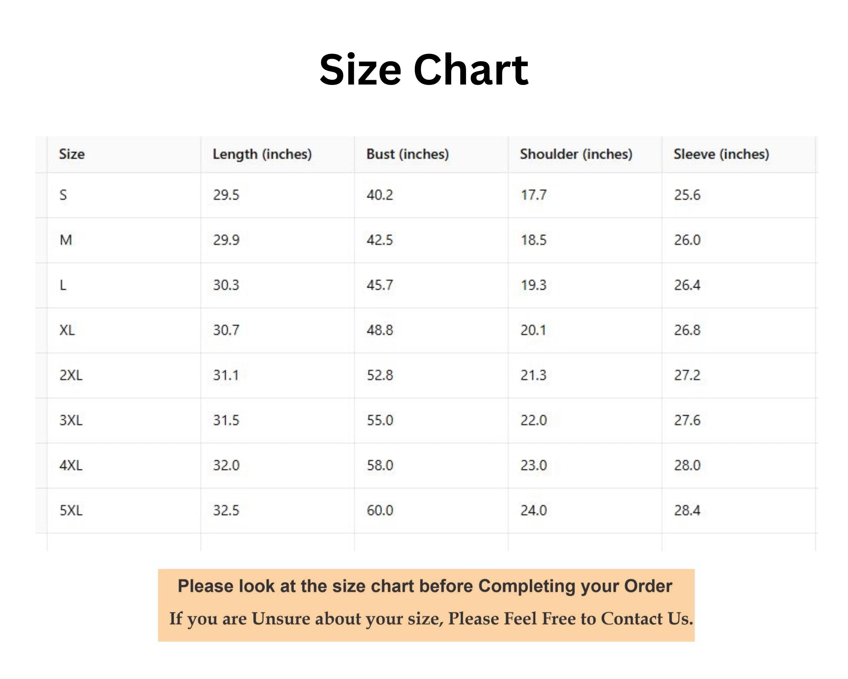
Task: Click the 'Please Feel Free to Contact Us' text
Action: 570,619
